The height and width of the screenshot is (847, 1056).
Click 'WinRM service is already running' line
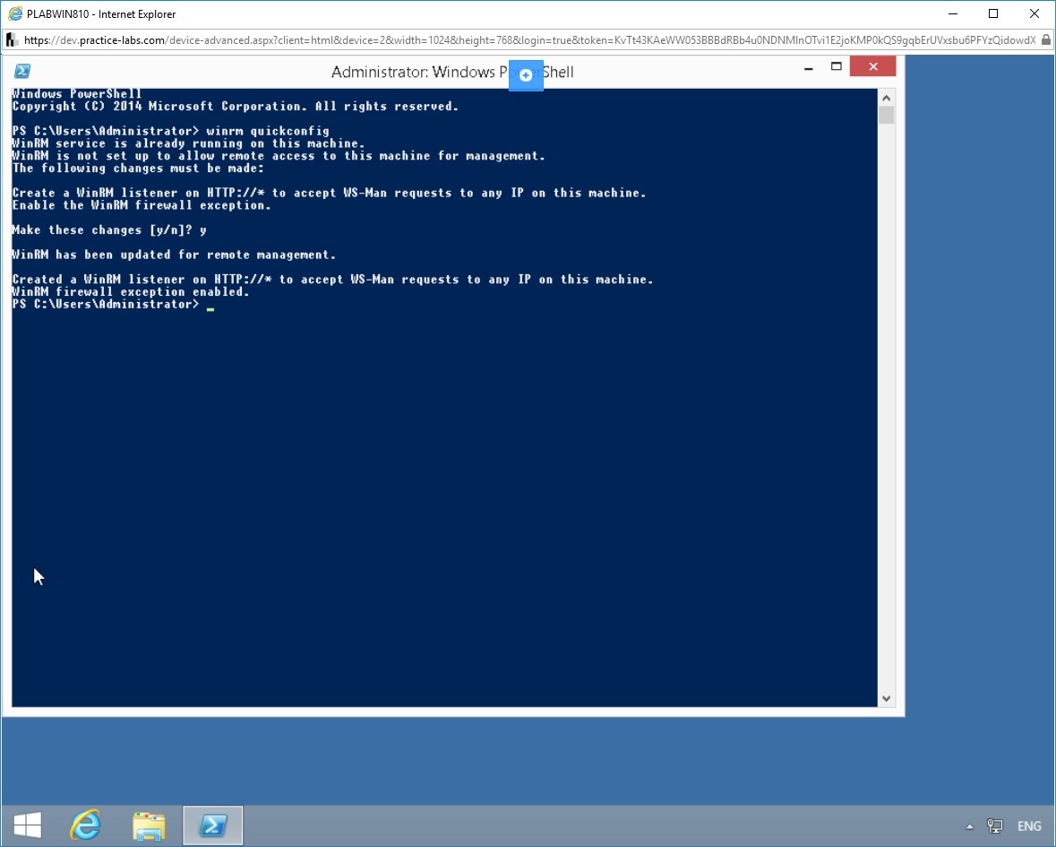pyautogui.click(x=189, y=143)
